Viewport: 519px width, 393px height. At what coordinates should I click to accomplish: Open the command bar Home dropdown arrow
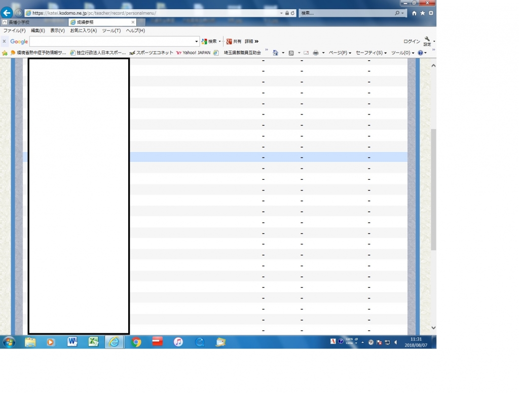pyautogui.click(x=283, y=53)
